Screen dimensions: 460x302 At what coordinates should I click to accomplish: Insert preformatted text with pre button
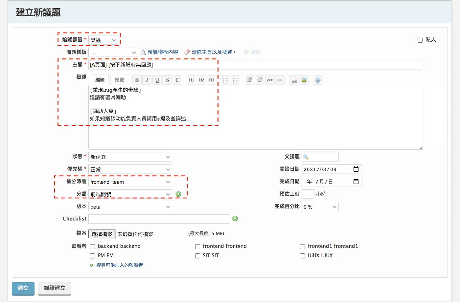coord(270,80)
